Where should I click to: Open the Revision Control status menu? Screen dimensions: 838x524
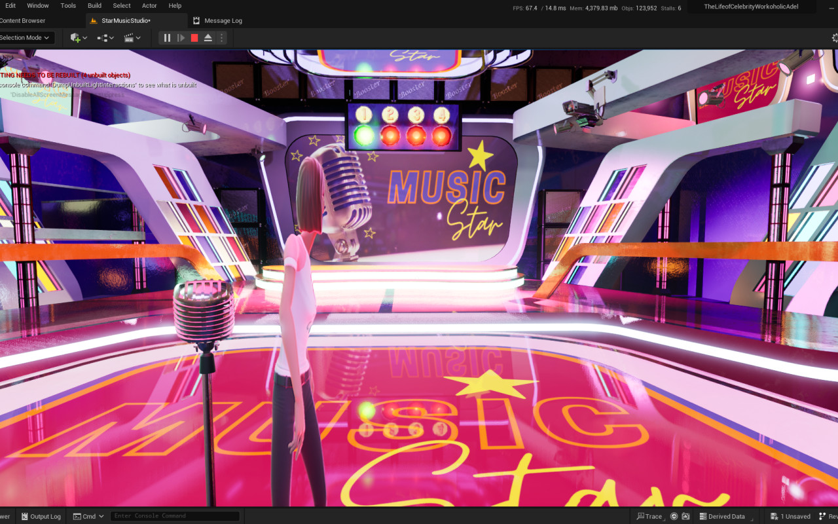(828, 516)
